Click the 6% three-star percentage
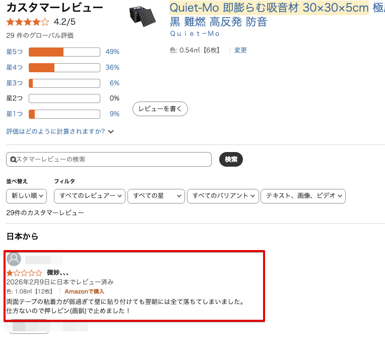Viewport: 385px width, 344px height. tap(114, 83)
